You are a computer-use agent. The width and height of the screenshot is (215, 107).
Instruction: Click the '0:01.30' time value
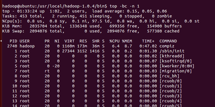pos(148,51)
